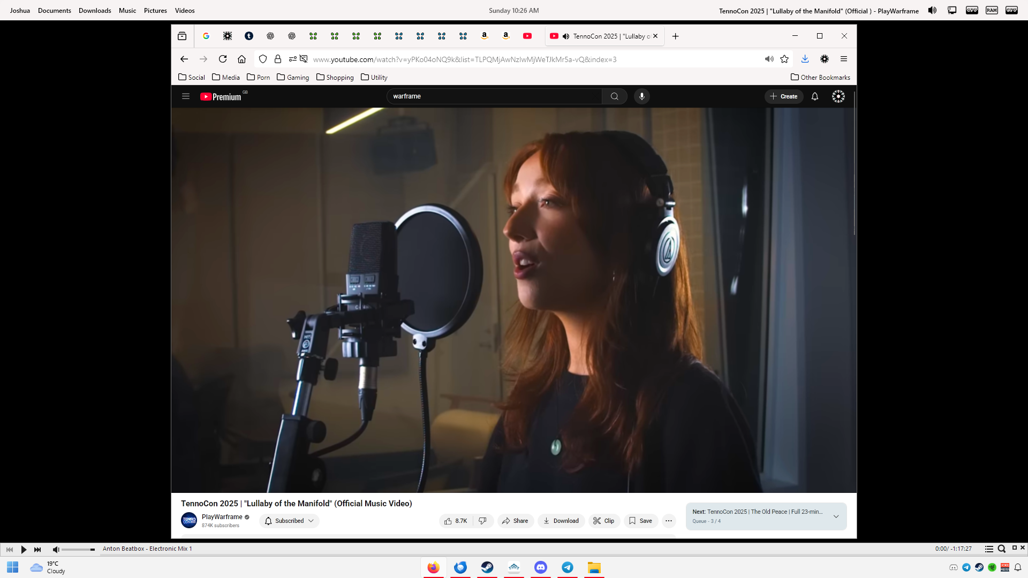This screenshot has width=1028, height=578.
Task: Visit the PlayWarframe channel name link
Action: [222, 517]
